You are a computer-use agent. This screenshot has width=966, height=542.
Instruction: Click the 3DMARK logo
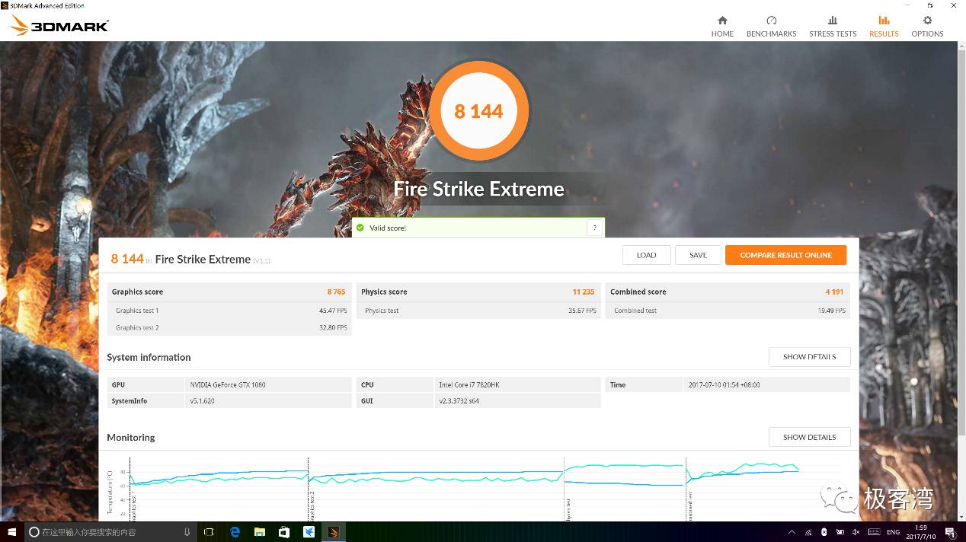point(59,24)
